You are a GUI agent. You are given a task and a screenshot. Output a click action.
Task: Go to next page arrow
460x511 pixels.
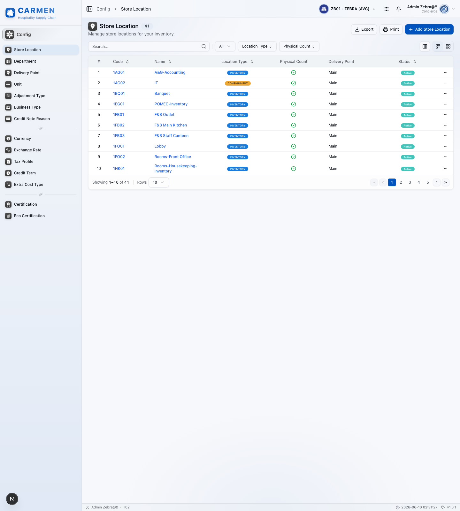[437, 182]
